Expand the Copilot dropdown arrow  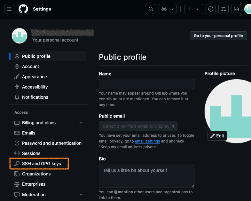pyautogui.click(x=173, y=9)
